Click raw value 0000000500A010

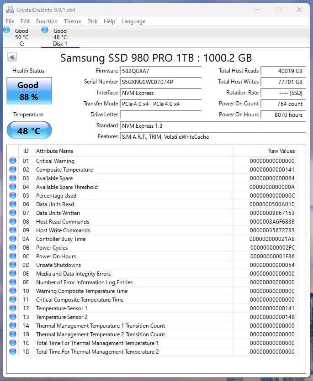coord(272,204)
